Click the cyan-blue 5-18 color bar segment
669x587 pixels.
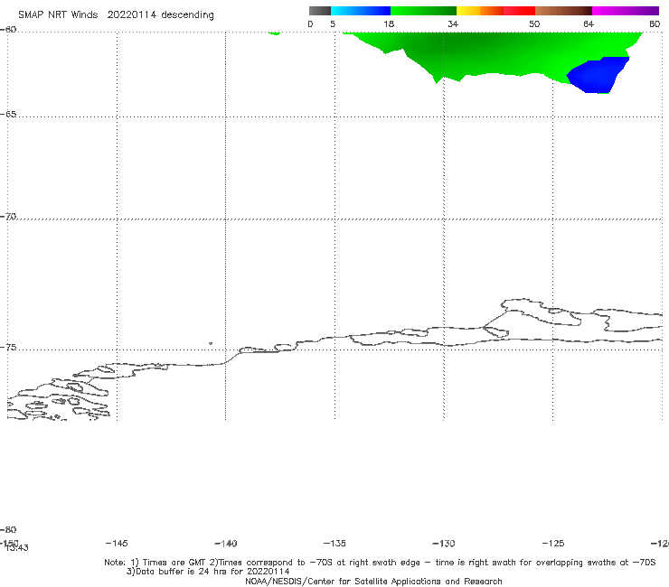click(361, 11)
